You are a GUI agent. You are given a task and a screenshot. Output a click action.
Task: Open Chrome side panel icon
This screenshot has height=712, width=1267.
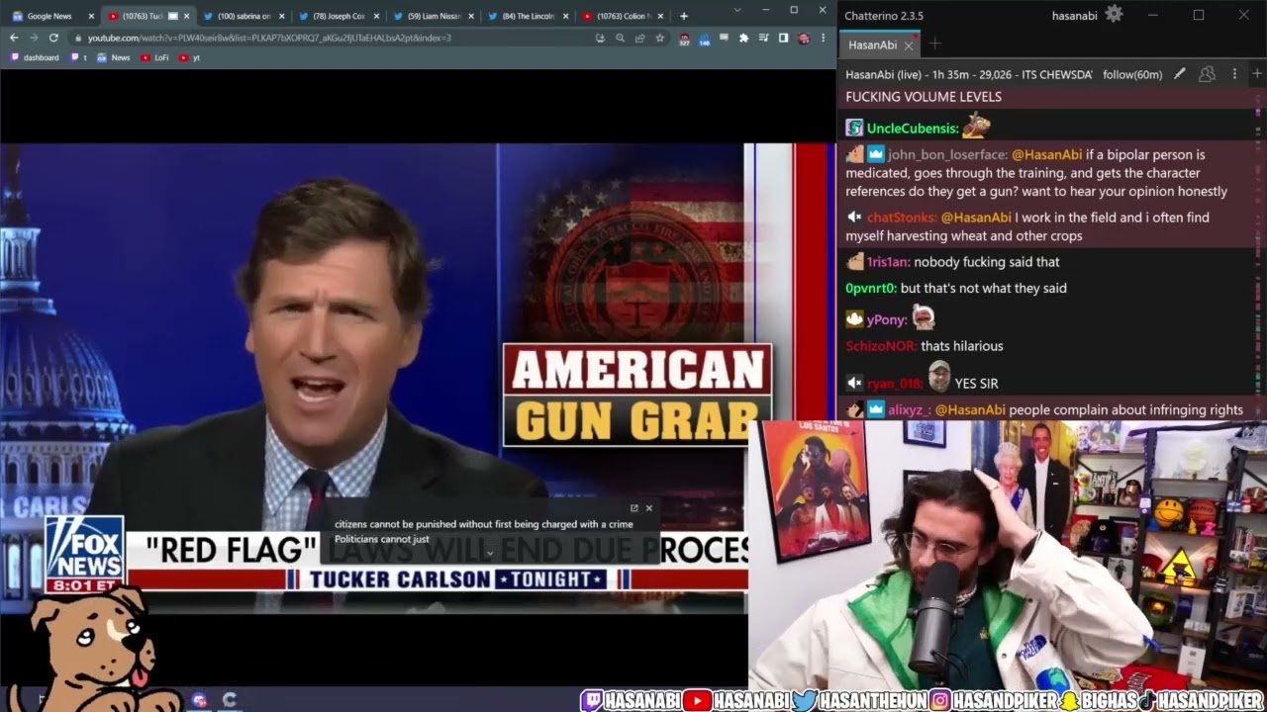(783, 38)
